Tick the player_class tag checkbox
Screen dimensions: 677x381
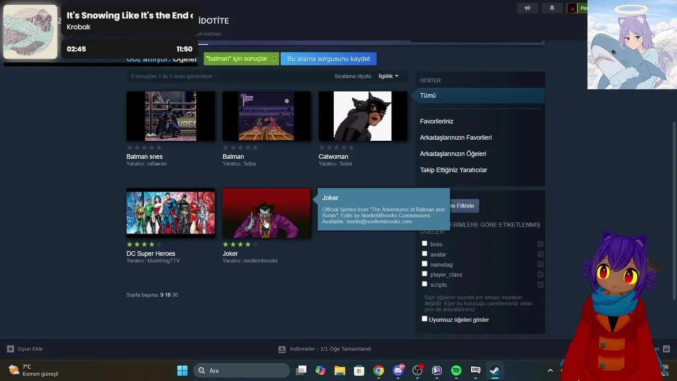(x=424, y=274)
